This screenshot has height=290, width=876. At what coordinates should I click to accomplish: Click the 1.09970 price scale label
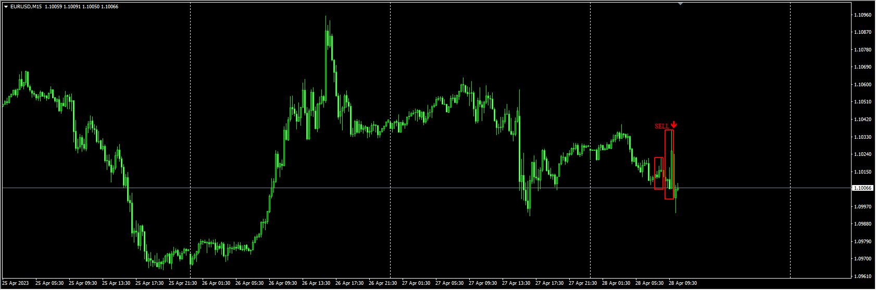[x=863, y=207]
